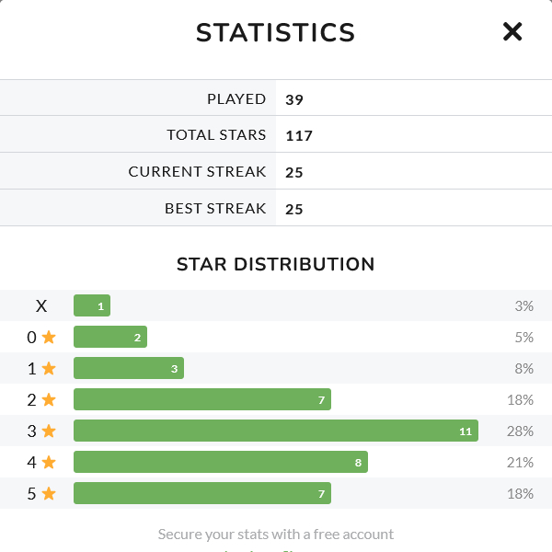
Task: Click the Secure your stats account text
Action: click(x=276, y=534)
